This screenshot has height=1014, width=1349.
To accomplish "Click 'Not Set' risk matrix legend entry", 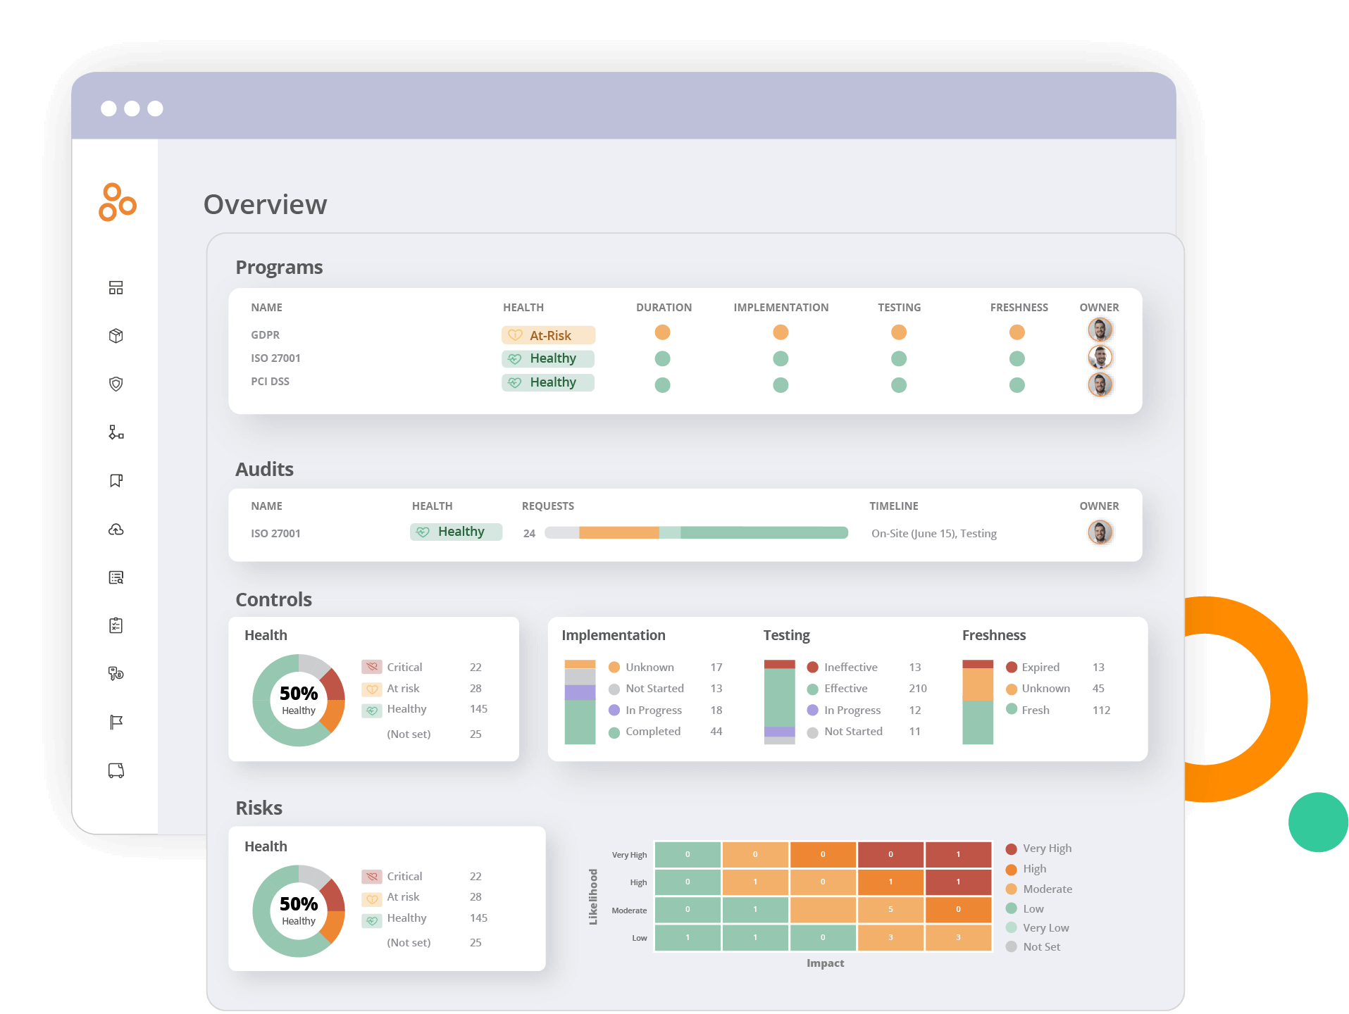I will click(x=1033, y=947).
